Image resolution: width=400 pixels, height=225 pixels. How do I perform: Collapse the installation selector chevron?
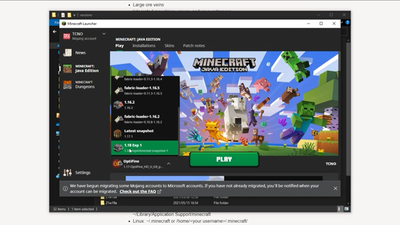click(x=169, y=164)
